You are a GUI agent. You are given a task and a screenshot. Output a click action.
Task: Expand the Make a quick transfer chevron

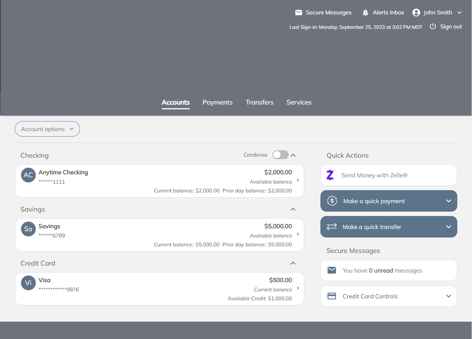point(448,227)
